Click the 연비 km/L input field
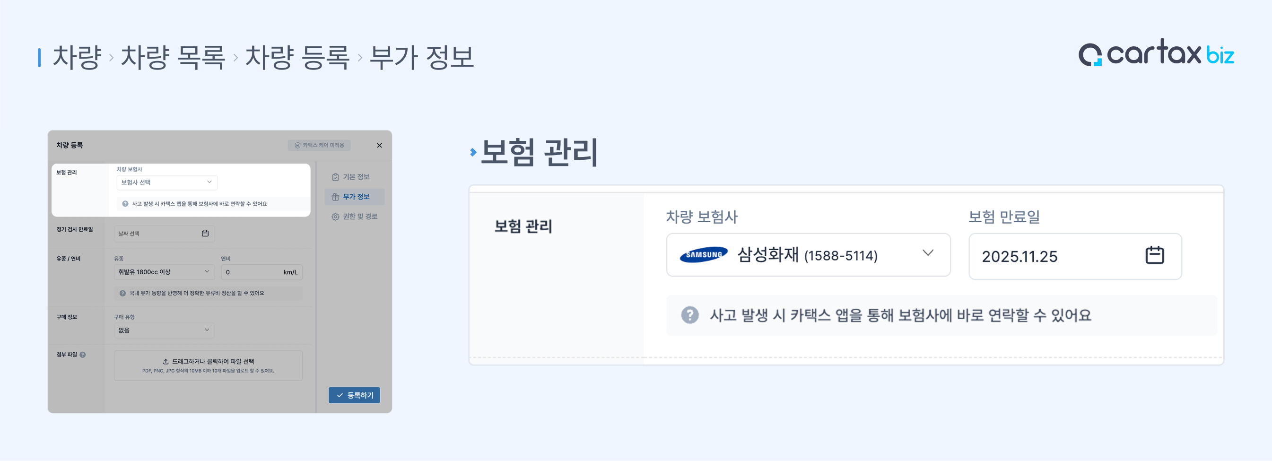This screenshot has width=1272, height=461. tap(252, 272)
